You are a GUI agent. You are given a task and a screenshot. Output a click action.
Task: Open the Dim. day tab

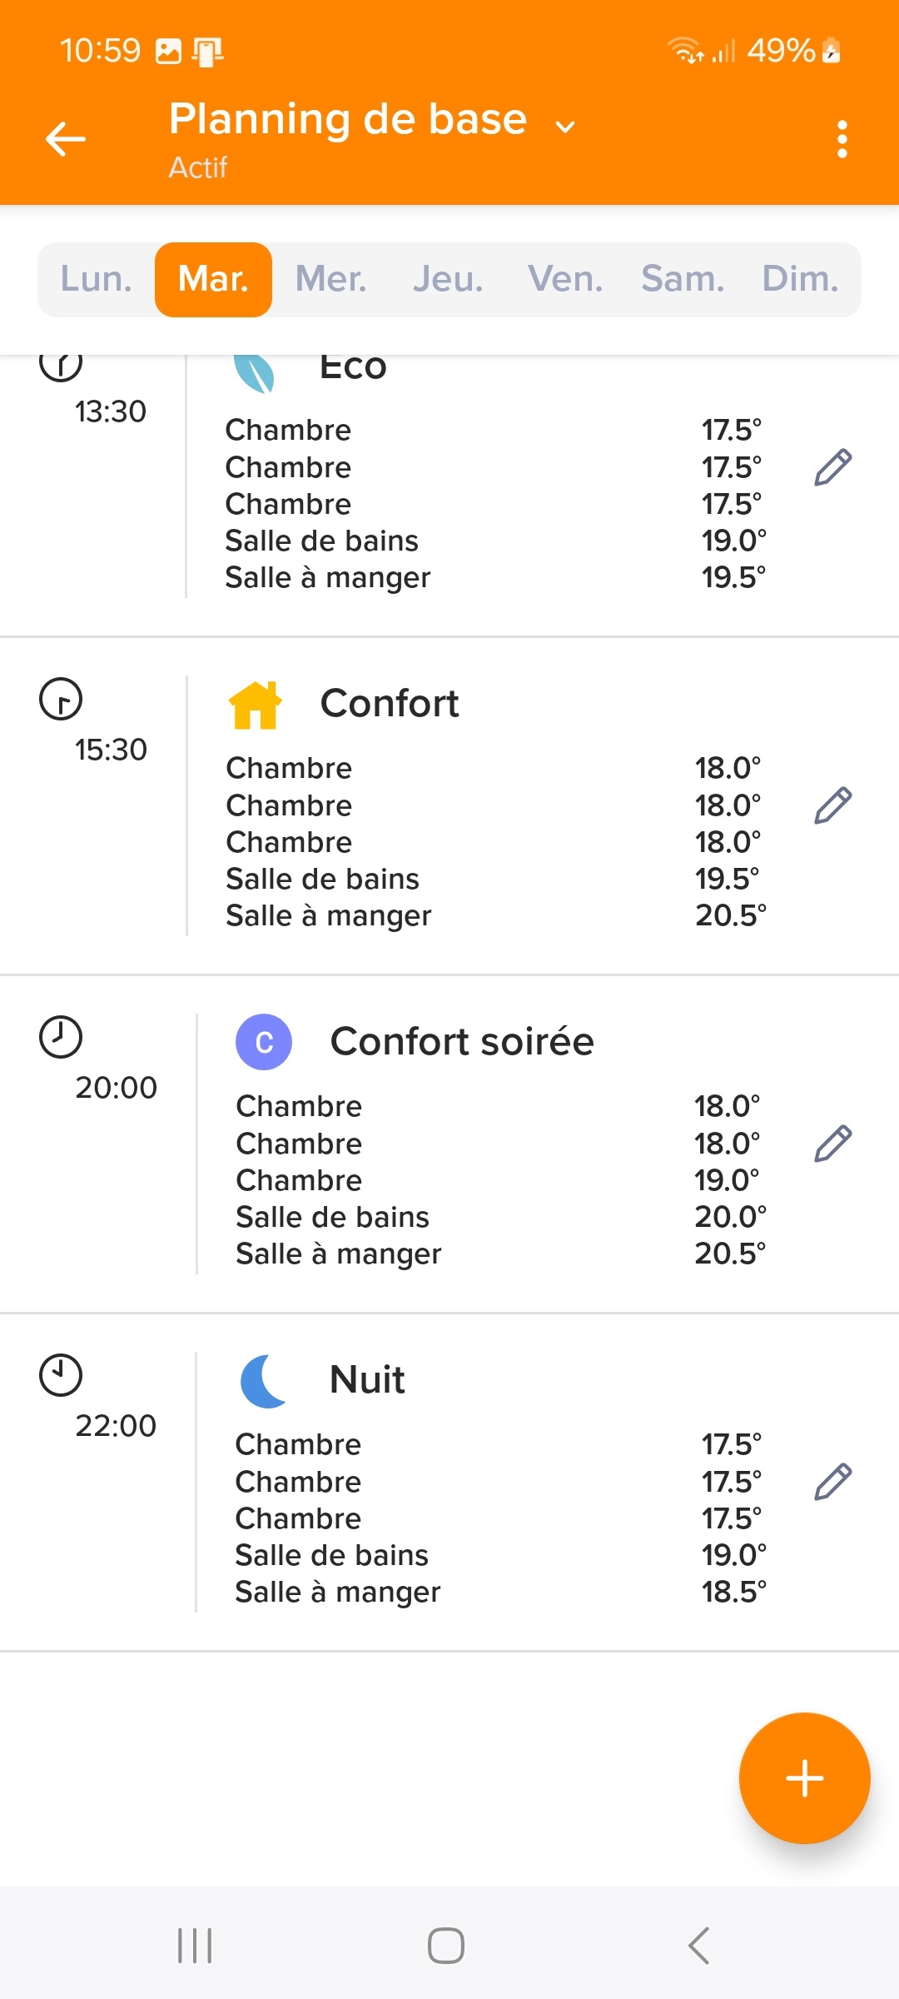tap(800, 279)
